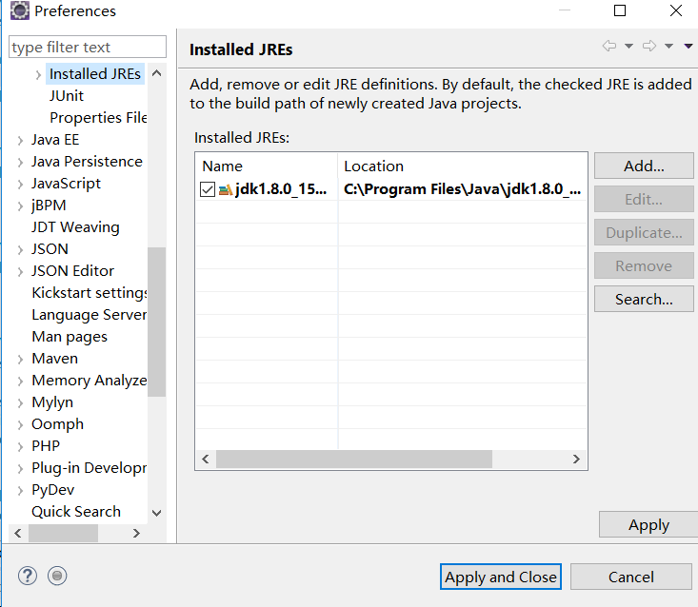Open the PyDev preference page

pos(52,490)
